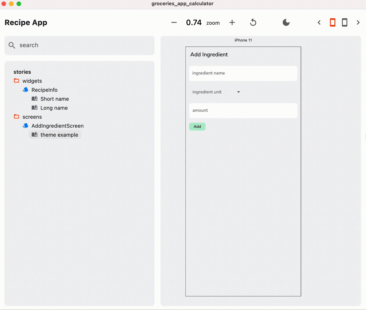Select the orange portrait device frame icon

332,22
